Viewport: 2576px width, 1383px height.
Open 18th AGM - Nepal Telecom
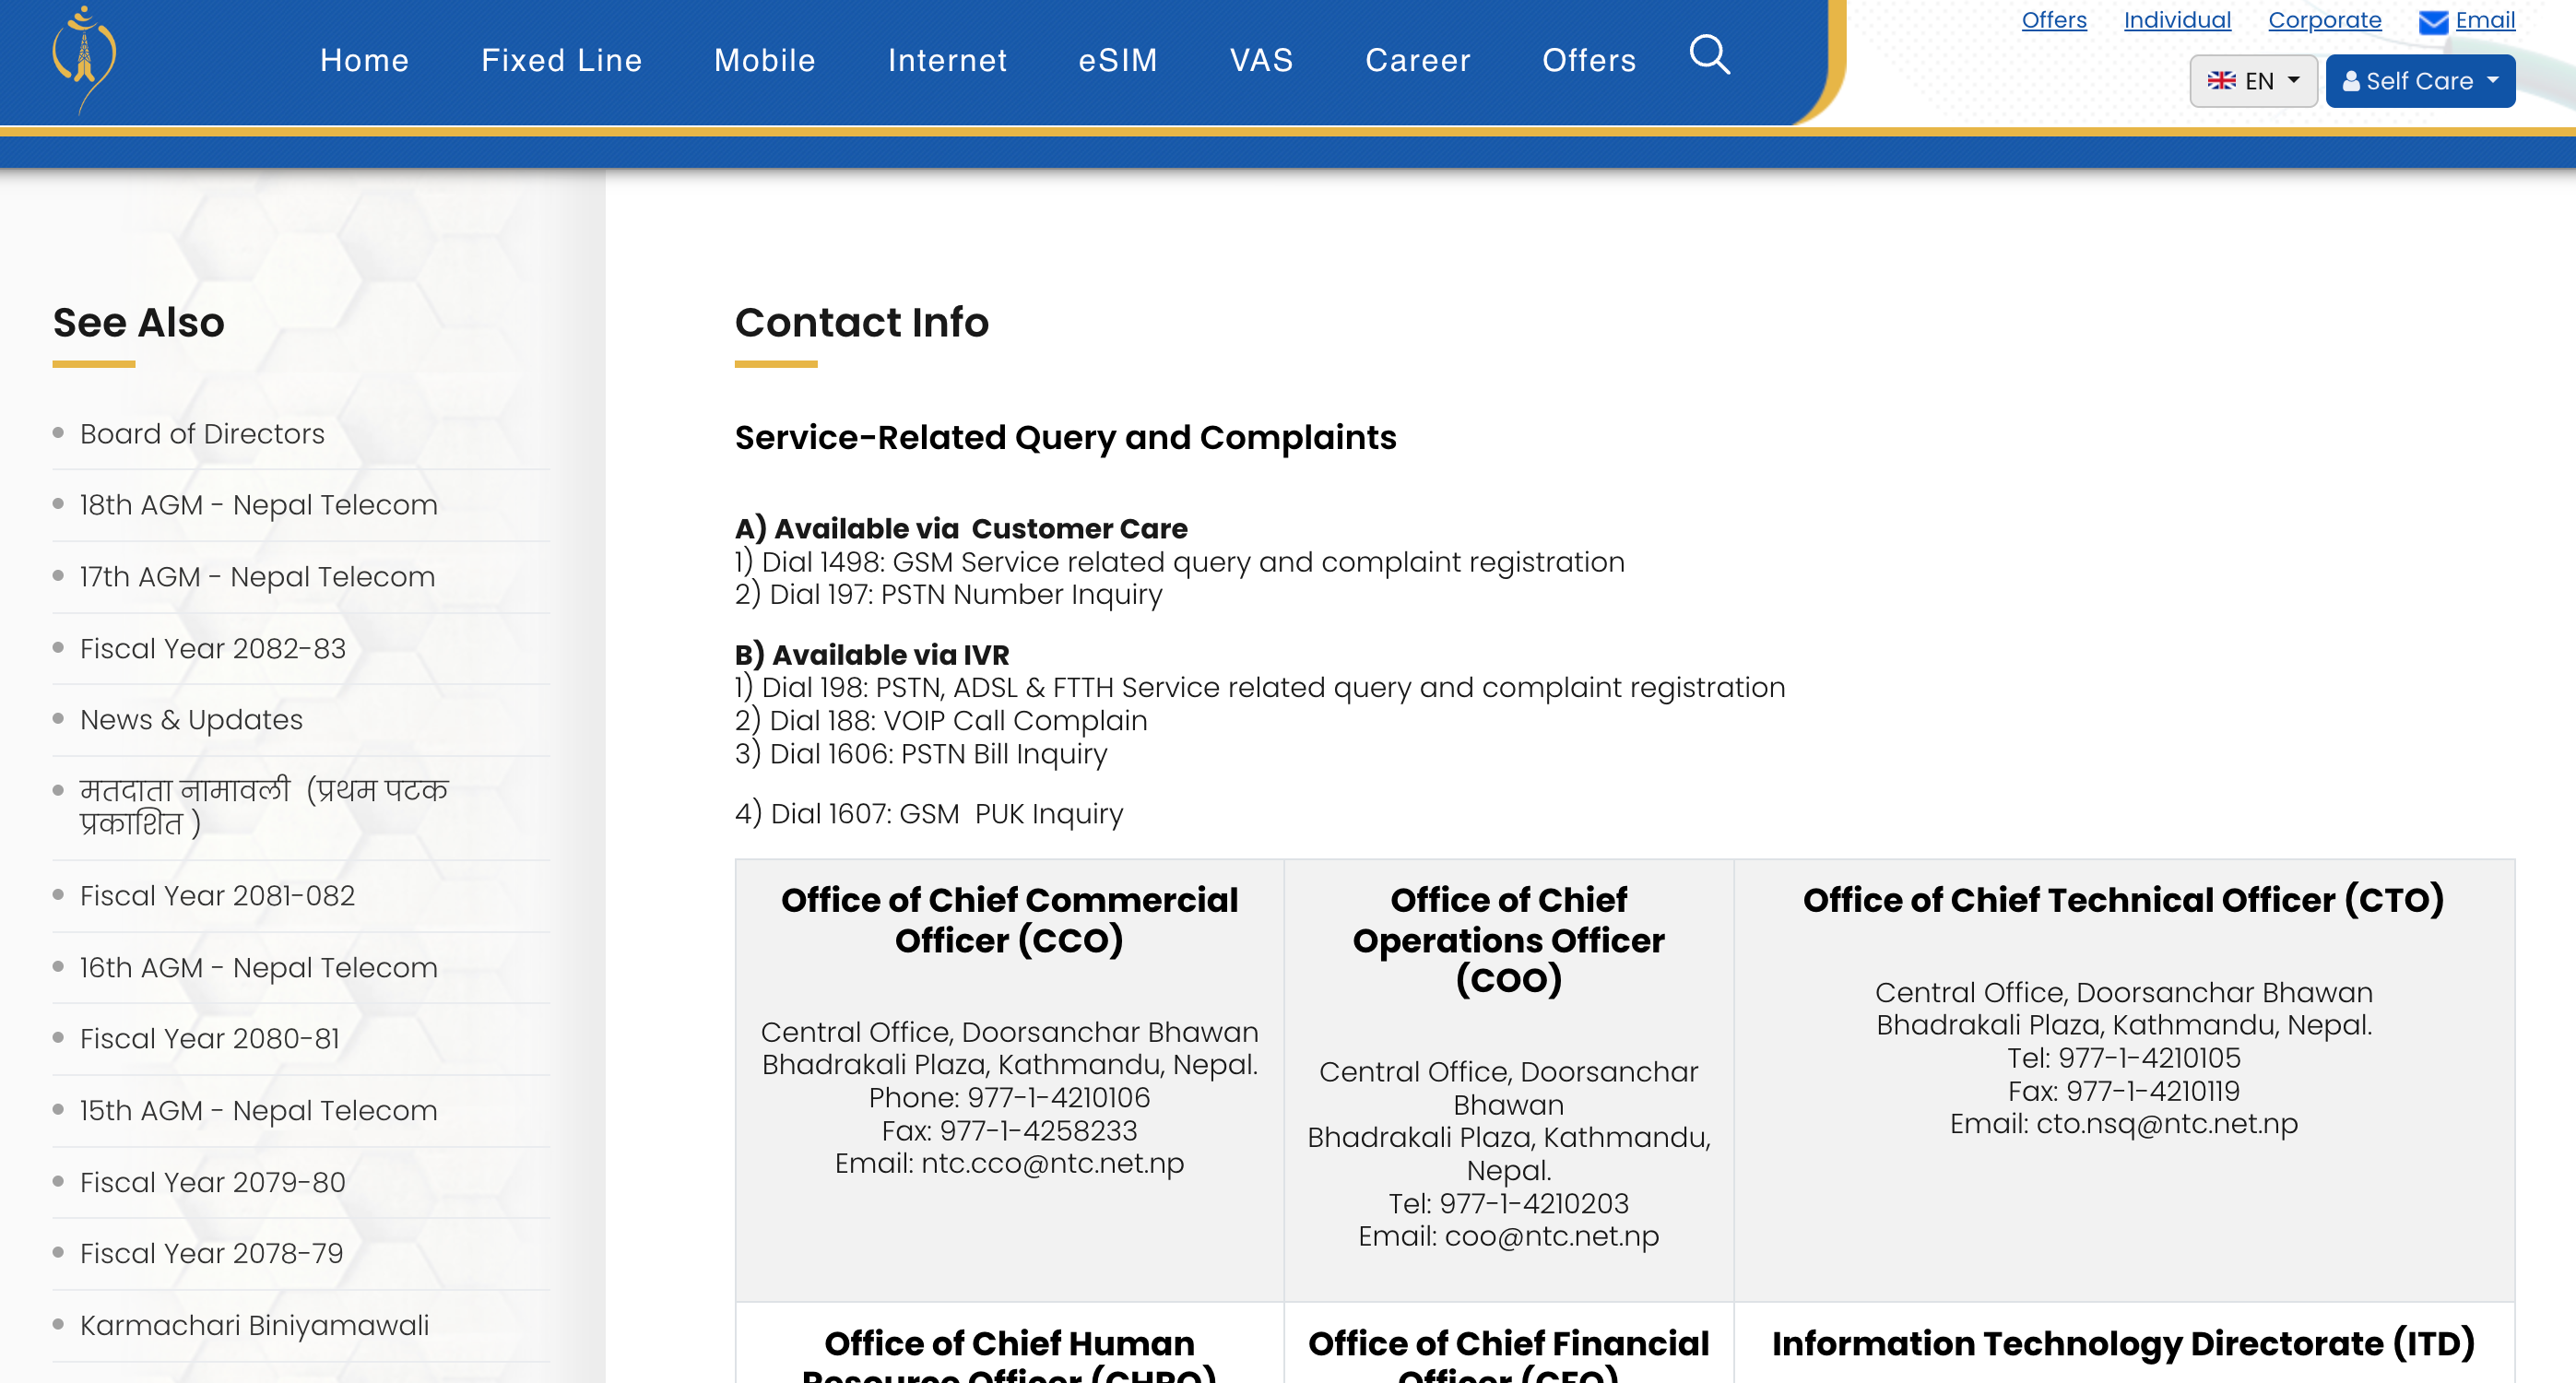click(258, 505)
